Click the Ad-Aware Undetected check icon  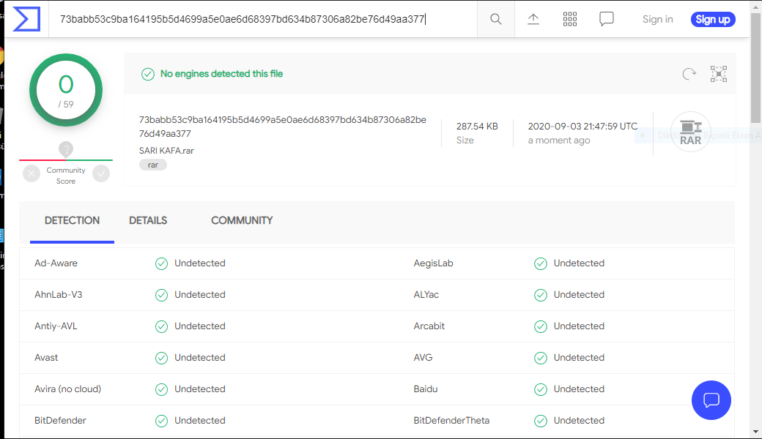[161, 263]
